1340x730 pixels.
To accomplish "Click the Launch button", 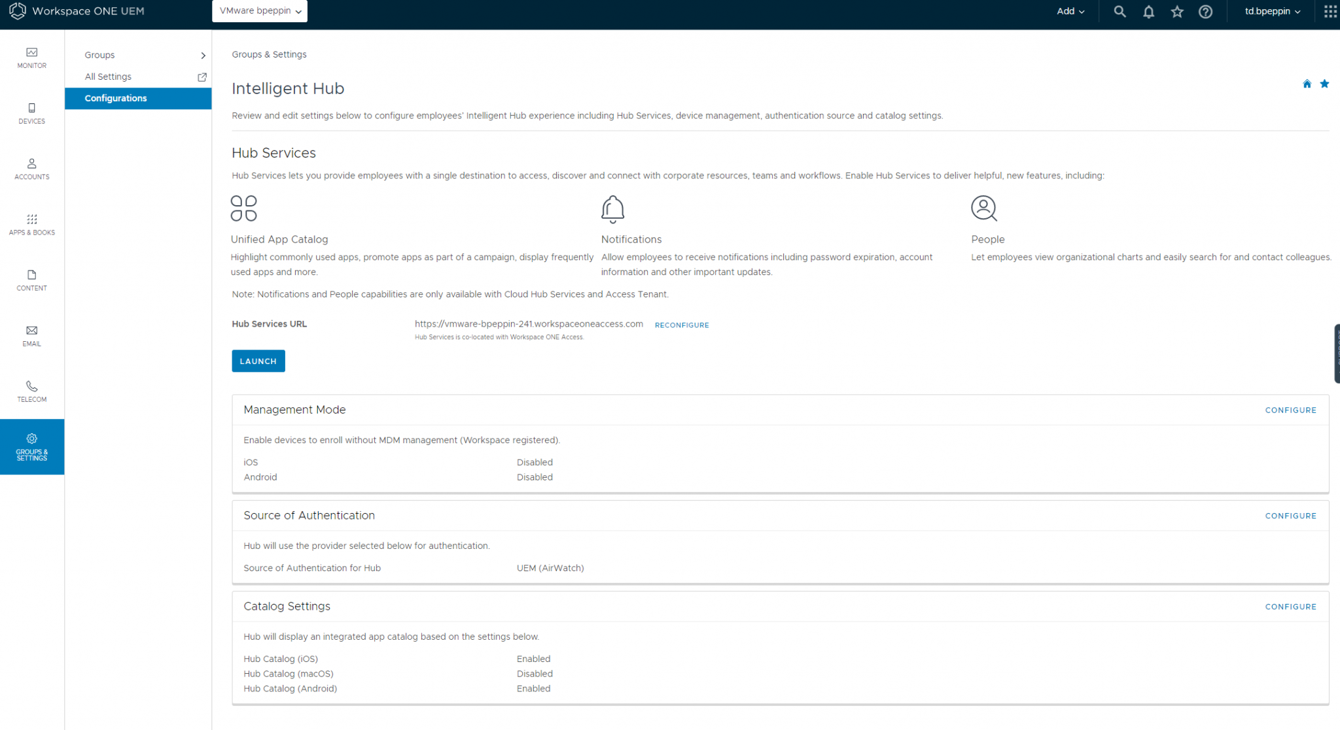I will [258, 361].
